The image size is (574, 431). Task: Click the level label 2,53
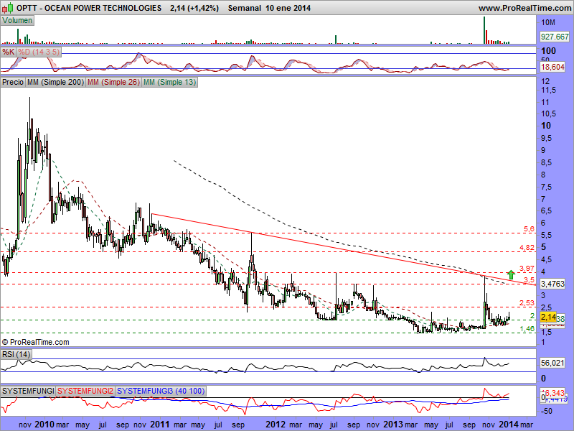[x=527, y=302]
